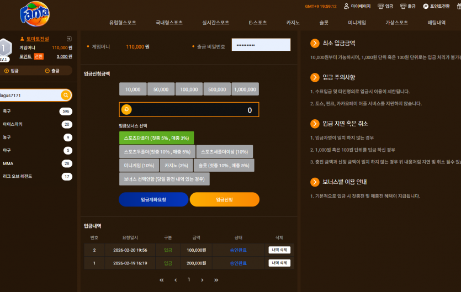Select 스포츠단폴더 bonus option
The image size is (461, 292).
[x=156, y=138]
